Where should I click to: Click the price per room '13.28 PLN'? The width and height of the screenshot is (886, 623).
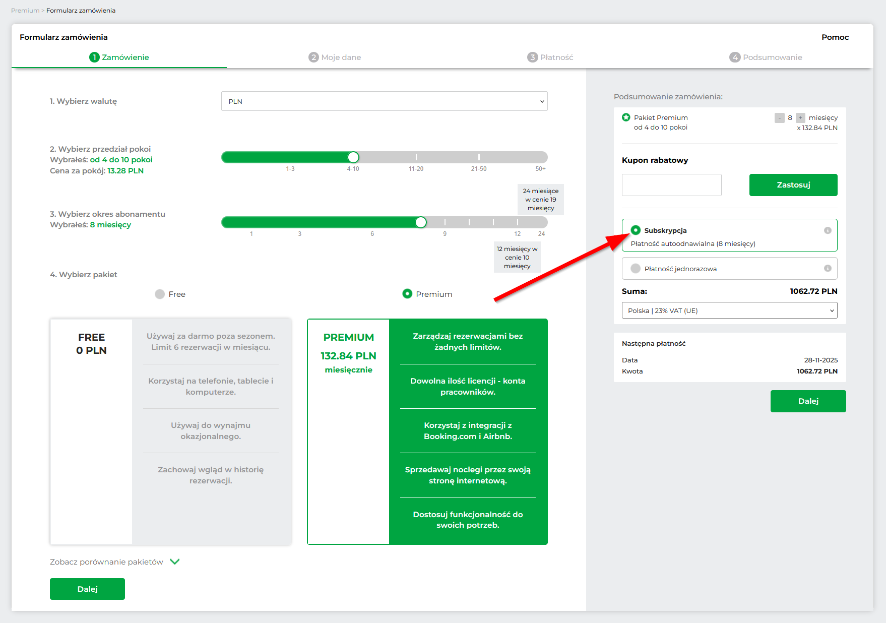click(x=125, y=171)
